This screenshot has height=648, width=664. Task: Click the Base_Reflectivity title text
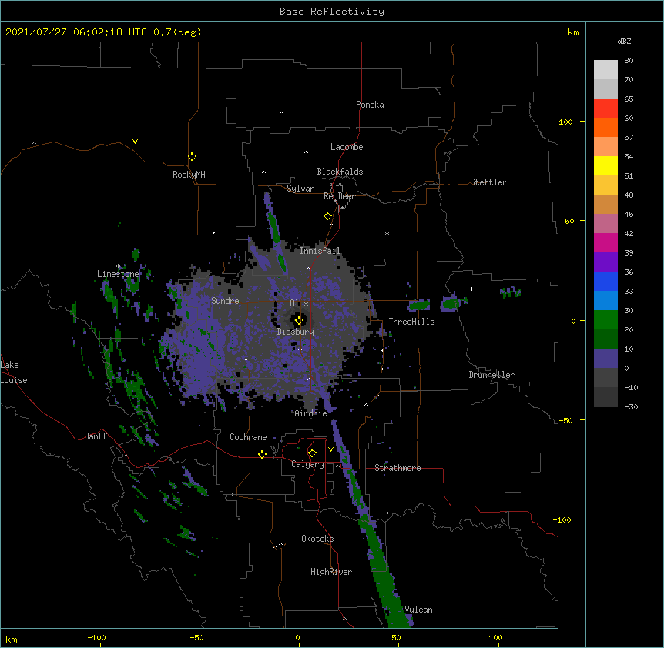(x=332, y=12)
